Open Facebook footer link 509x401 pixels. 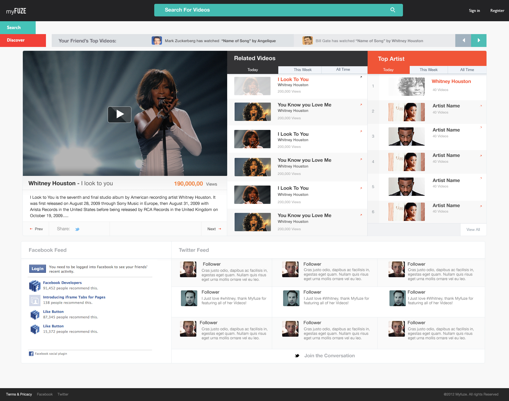pyautogui.click(x=45, y=394)
